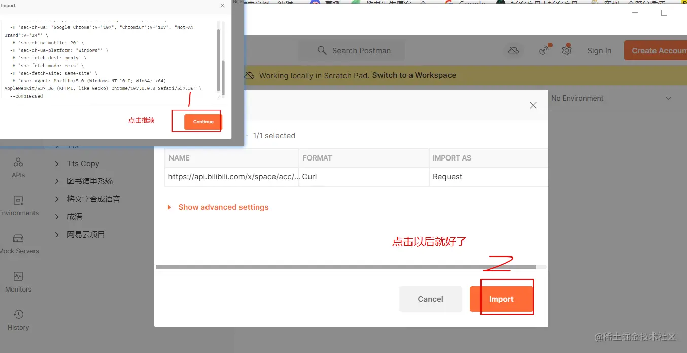Click inside the curl command text area
687x353 pixels.
[109, 58]
